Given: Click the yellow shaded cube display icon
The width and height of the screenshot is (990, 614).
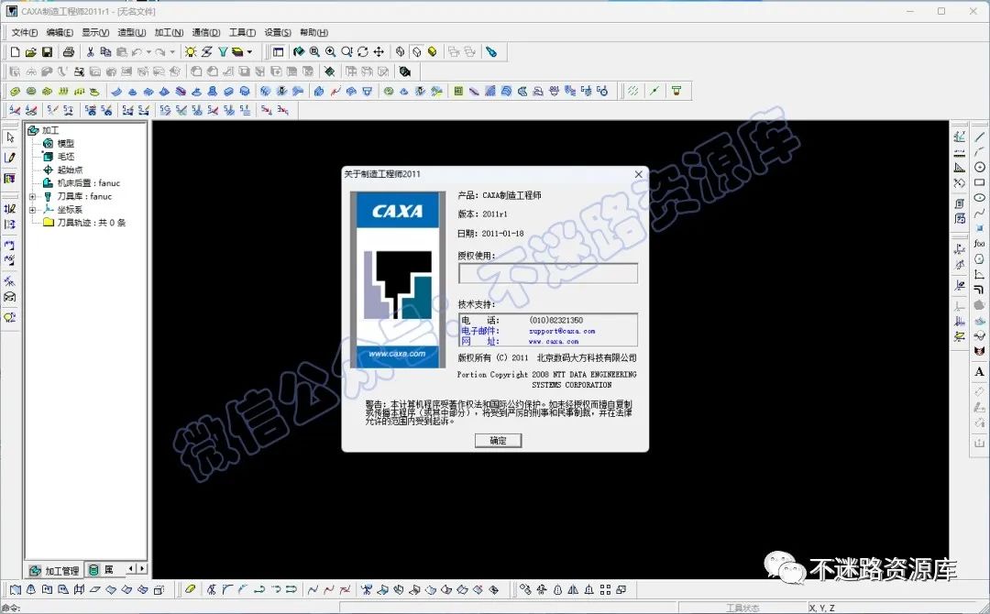Looking at the screenshot, I should 433,51.
